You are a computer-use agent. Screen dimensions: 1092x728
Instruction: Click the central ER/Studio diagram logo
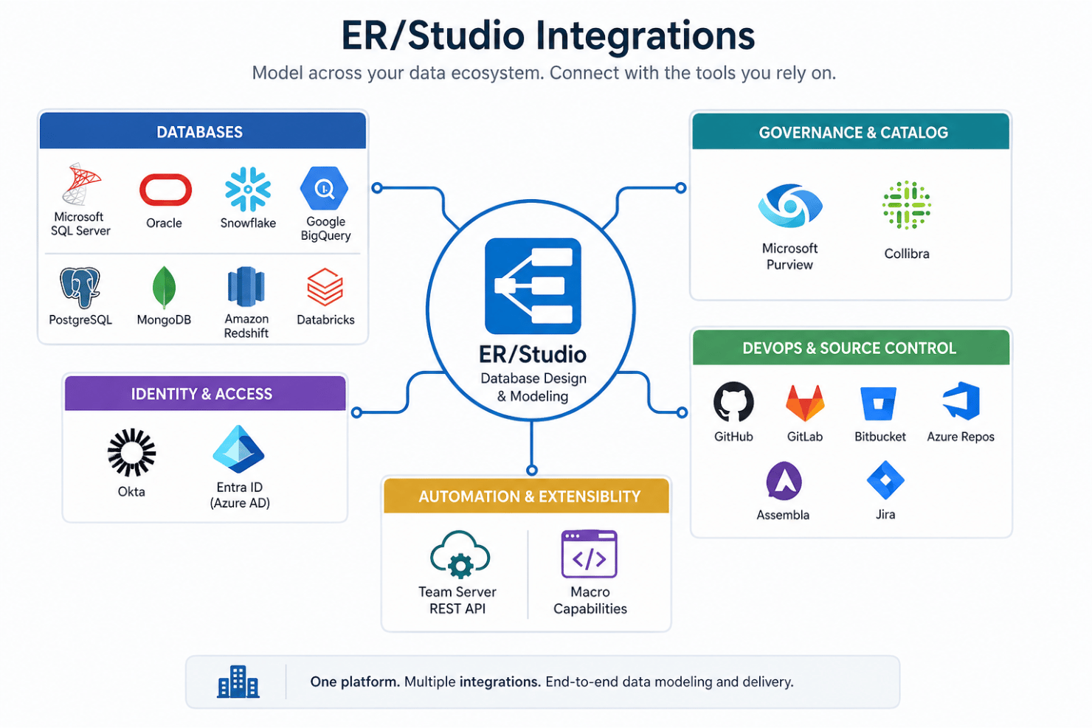click(x=533, y=286)
